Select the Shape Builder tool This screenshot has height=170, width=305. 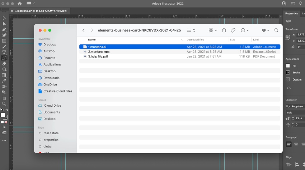(4, 69)
